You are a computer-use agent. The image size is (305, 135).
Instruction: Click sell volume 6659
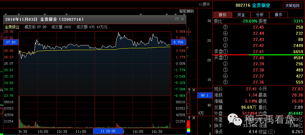click(298, 52)
